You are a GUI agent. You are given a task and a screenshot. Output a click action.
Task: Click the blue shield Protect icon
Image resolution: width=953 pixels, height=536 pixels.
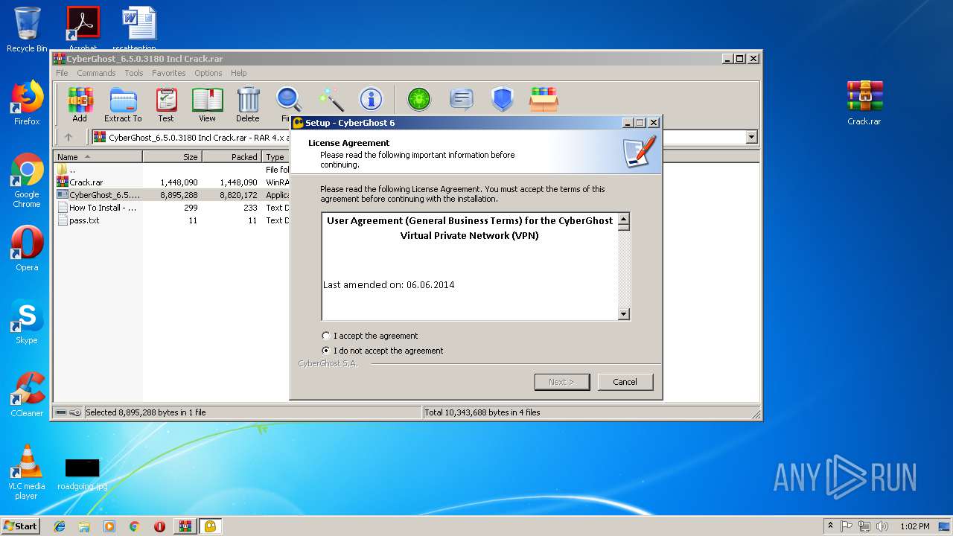point(503,99)
